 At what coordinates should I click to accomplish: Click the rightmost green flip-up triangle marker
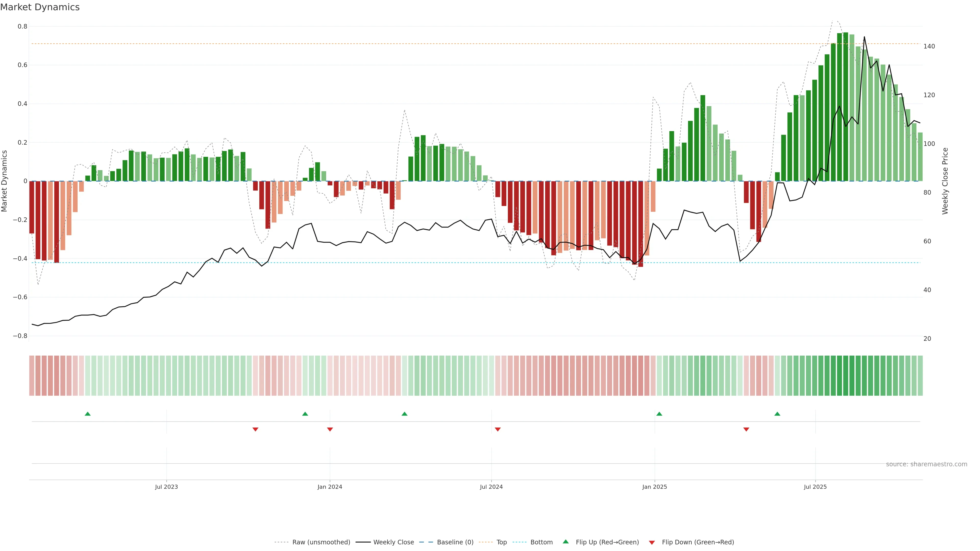[x=777, y=414]
